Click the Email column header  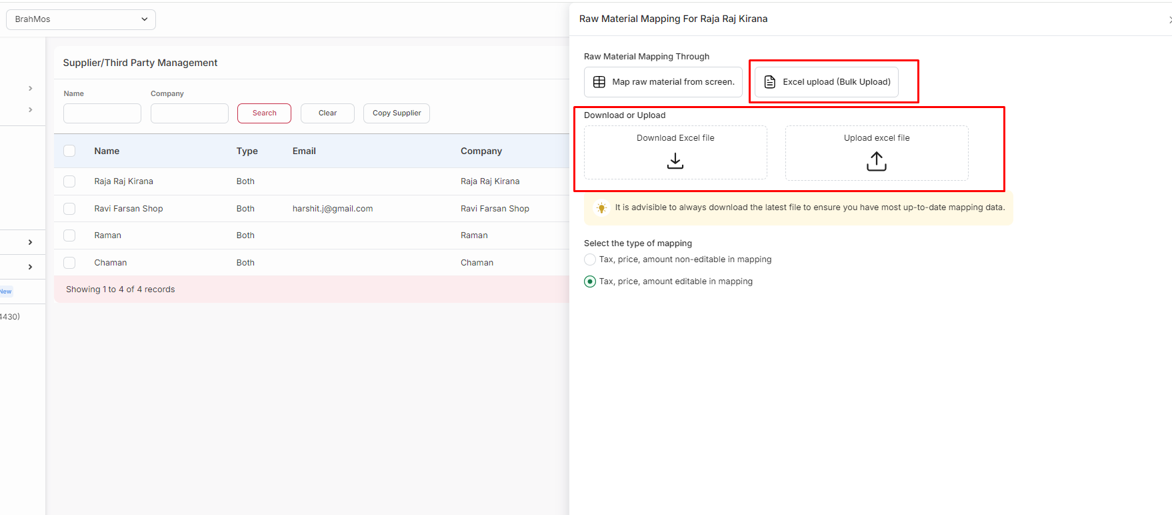click(x=304, y=151)
